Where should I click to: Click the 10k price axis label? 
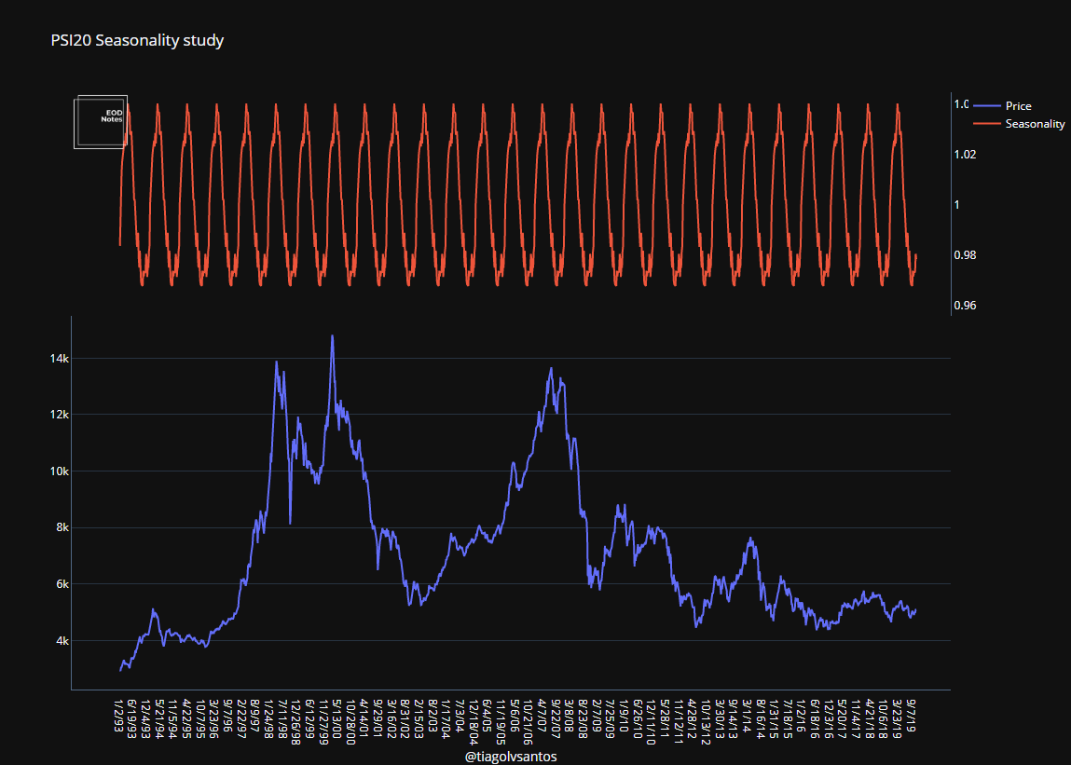point(58,471)
